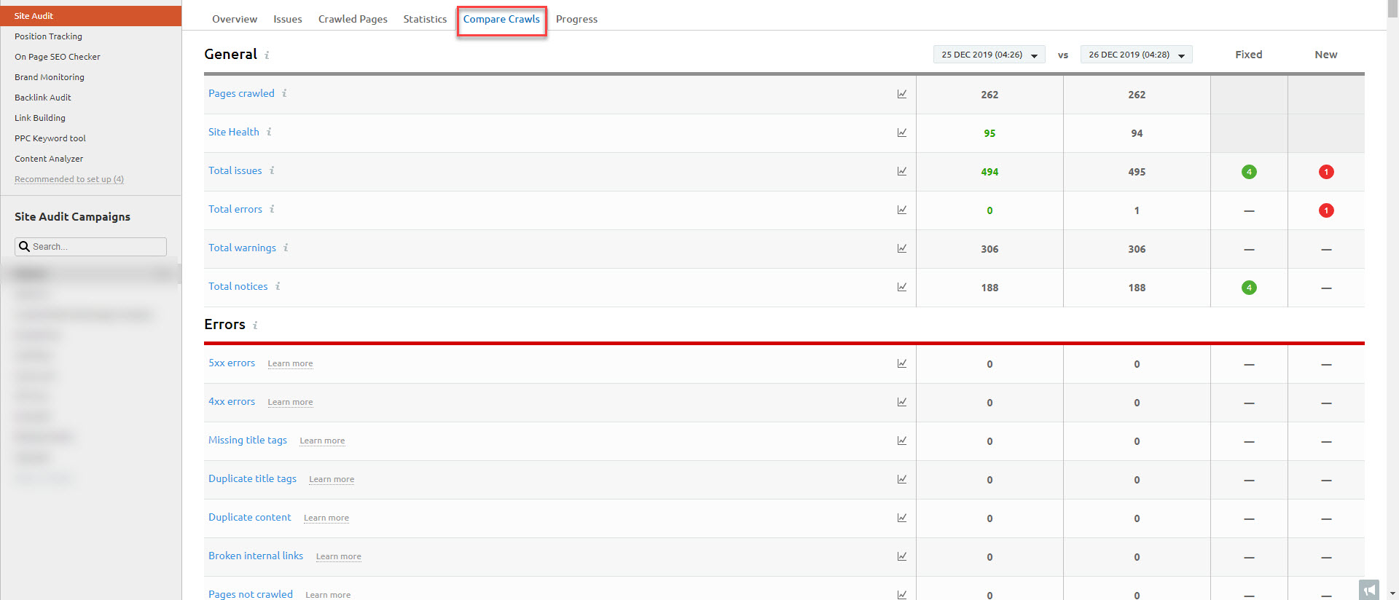Click Learn more next to Duplicate content
The image size is (1399, 600).
[x=326, y=518]
